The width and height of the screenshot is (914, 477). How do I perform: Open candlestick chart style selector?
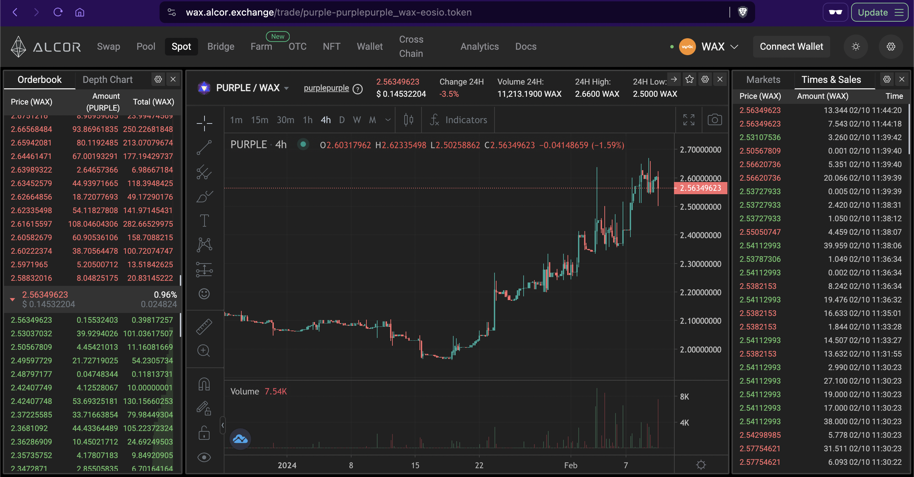[x=409, y=120]
